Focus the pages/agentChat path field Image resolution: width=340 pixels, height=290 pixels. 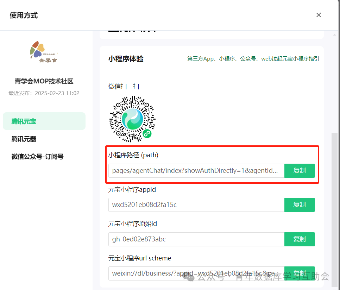pyautogui.click(x=196, y=171)
